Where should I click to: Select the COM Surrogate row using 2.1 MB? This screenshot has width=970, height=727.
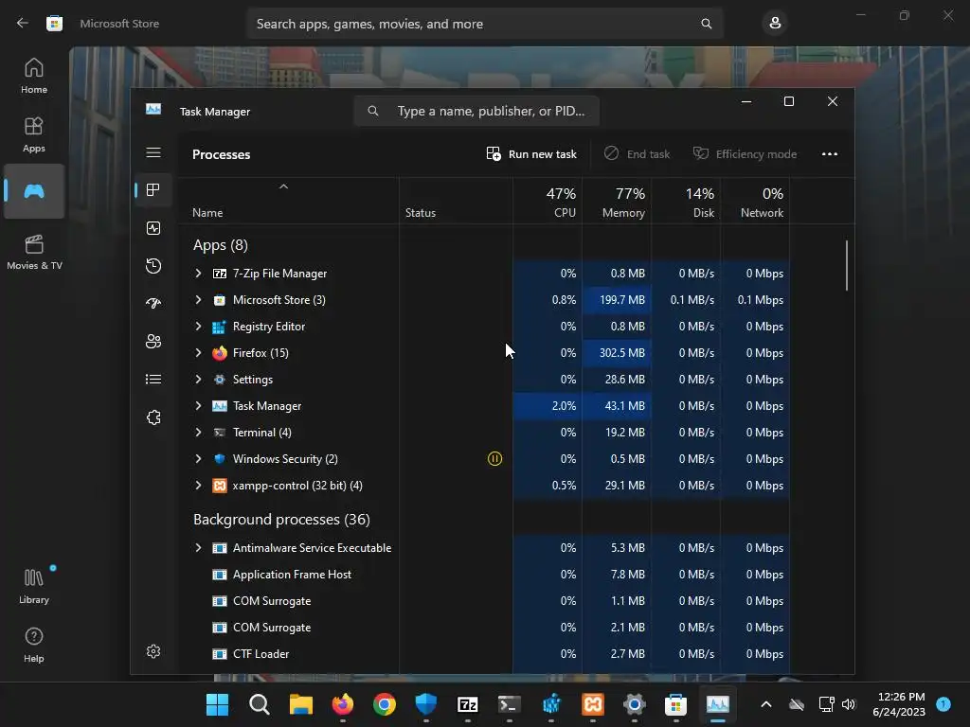tap(484, 628)
